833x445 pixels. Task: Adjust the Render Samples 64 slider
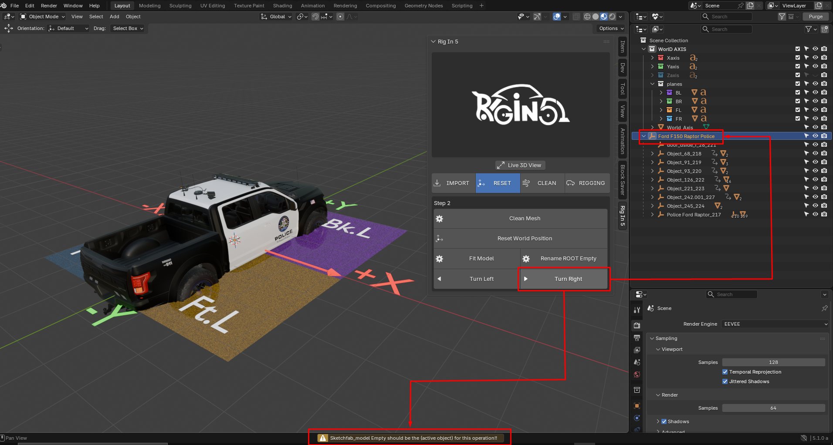pyautogui.click(x=774, y=408)
